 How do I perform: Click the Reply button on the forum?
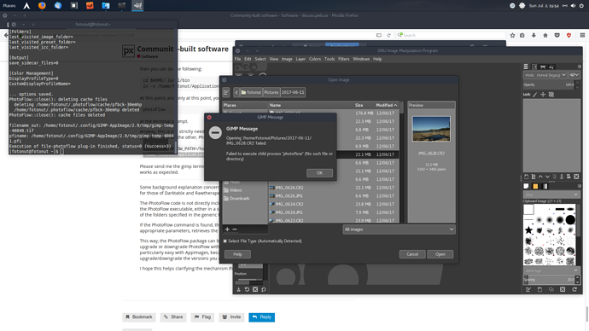click(261, 317)
